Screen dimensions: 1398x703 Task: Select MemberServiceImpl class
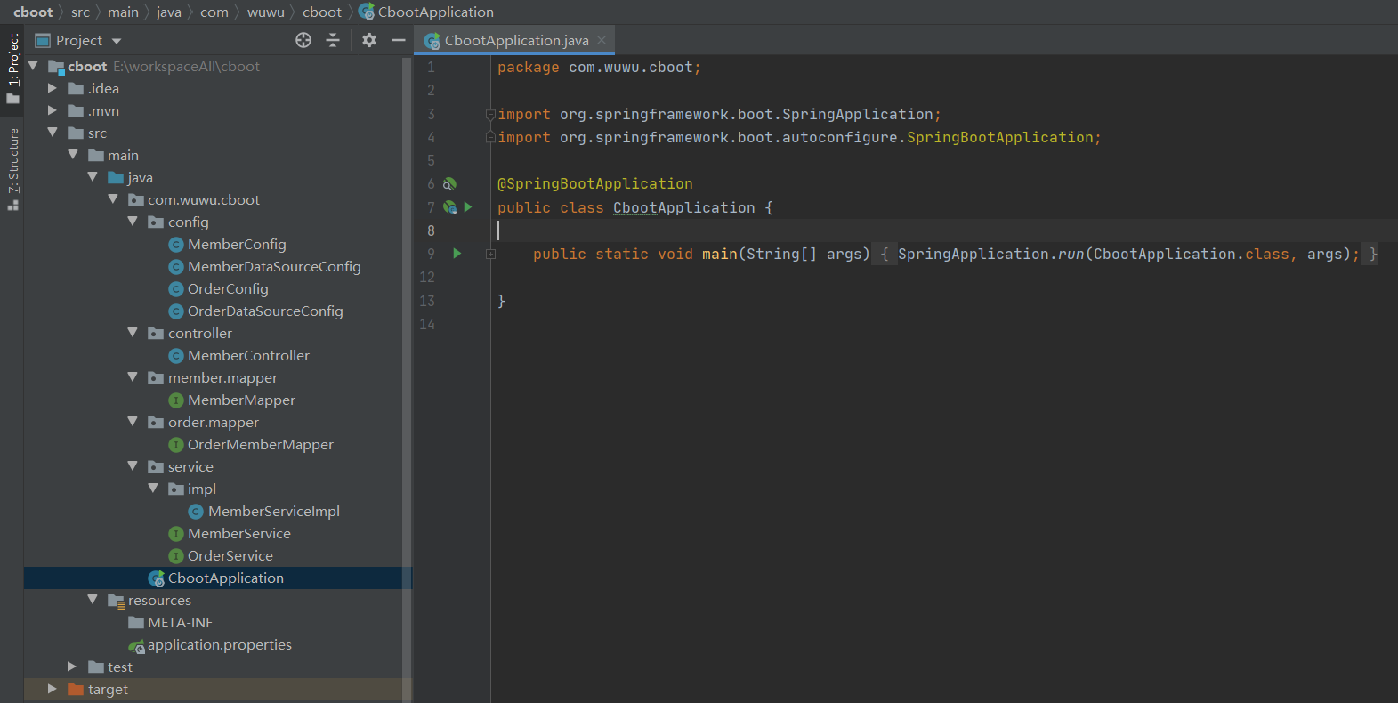274,511
